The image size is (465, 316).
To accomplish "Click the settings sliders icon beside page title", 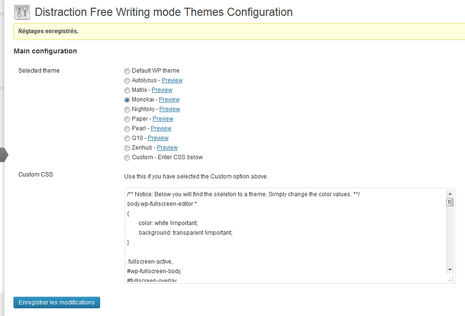I will point(22,12).
